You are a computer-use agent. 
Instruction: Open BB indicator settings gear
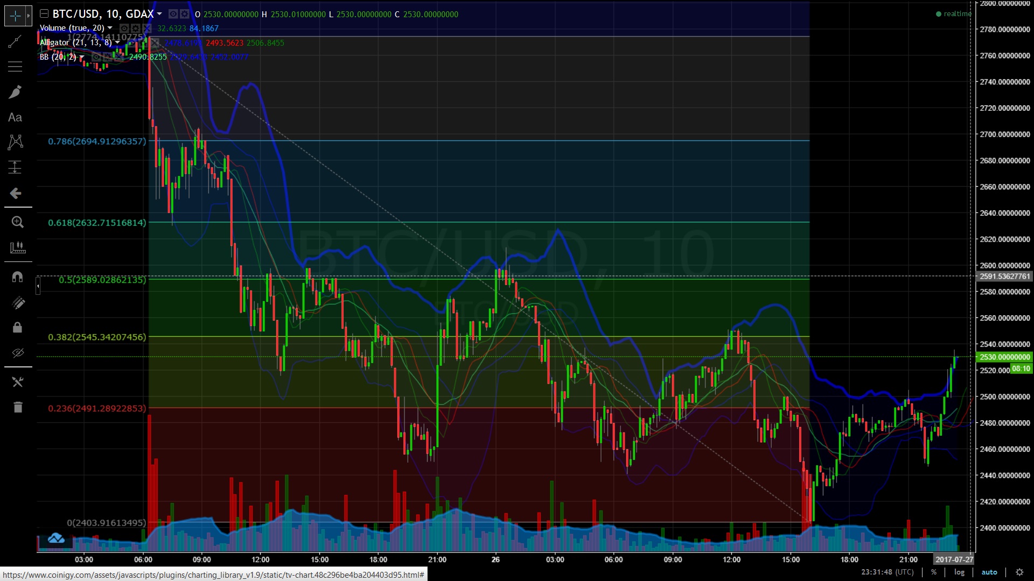107,57
